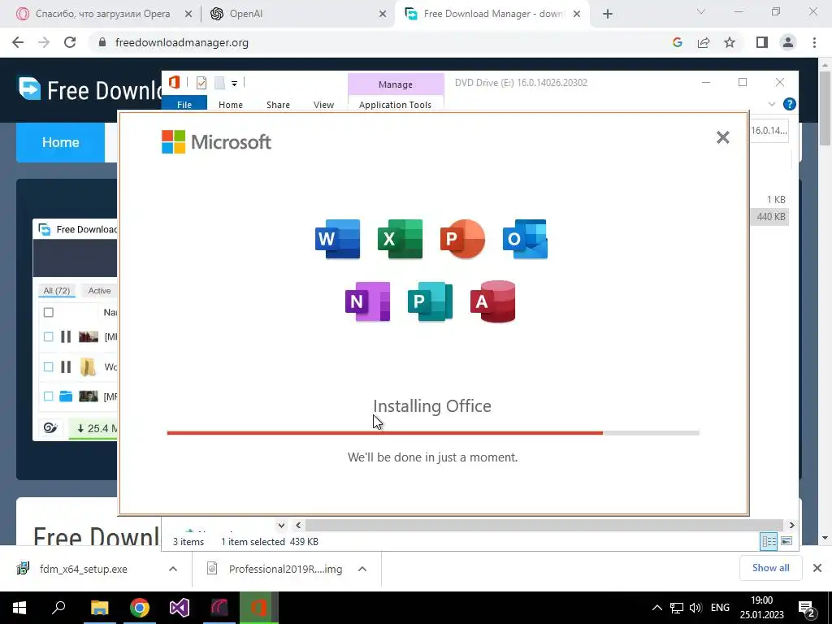The width and height of the screenshot is (832, 624).
Task: Expand options for Professional2019R img download
Action: 362,569
